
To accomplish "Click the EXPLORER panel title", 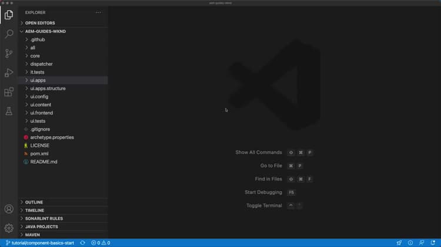I will pos(35,12).
